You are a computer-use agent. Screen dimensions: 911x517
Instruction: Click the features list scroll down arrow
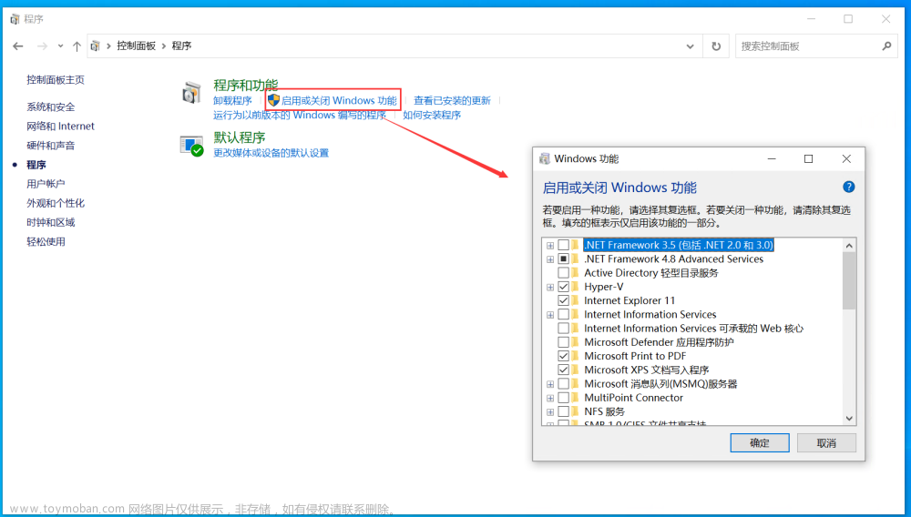tap(849, 419)
